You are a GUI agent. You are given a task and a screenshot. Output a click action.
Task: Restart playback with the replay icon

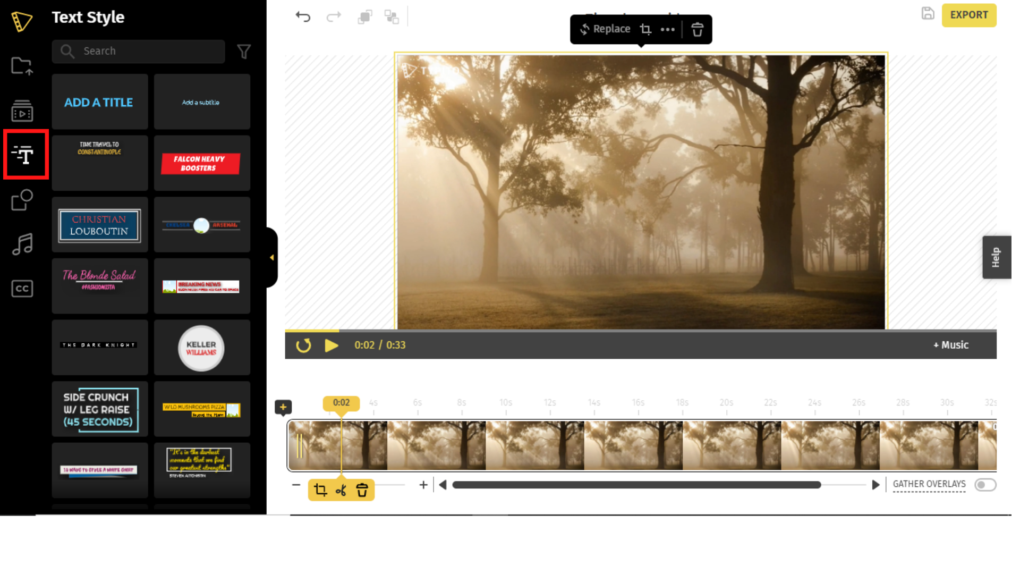tap(303, 345)
